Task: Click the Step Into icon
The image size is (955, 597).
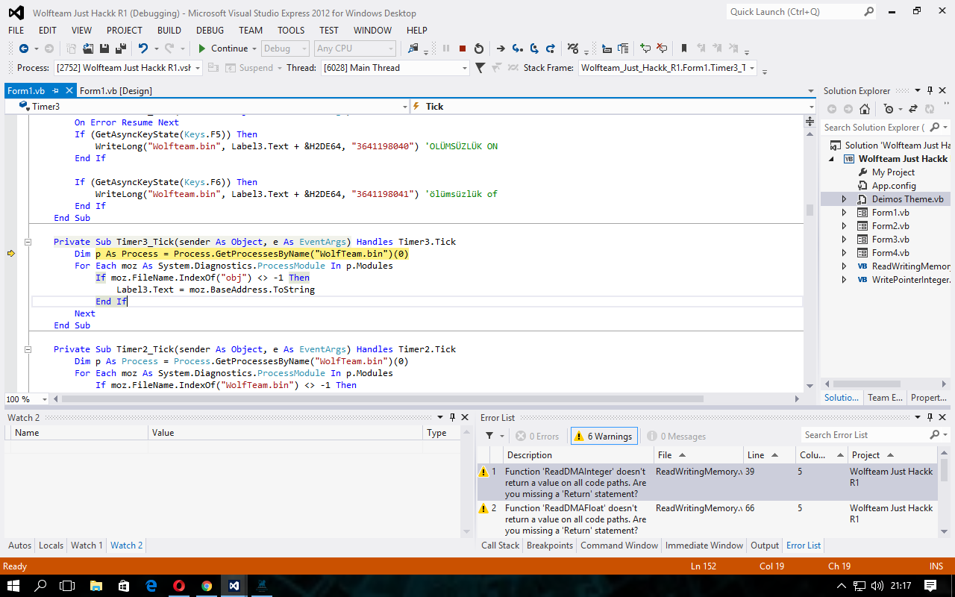Action: [517, 49]
